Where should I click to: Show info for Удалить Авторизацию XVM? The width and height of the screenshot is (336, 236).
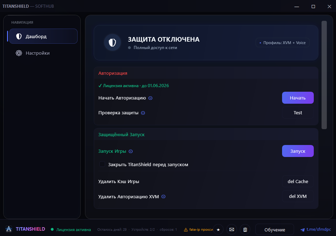tap(163, 196)
